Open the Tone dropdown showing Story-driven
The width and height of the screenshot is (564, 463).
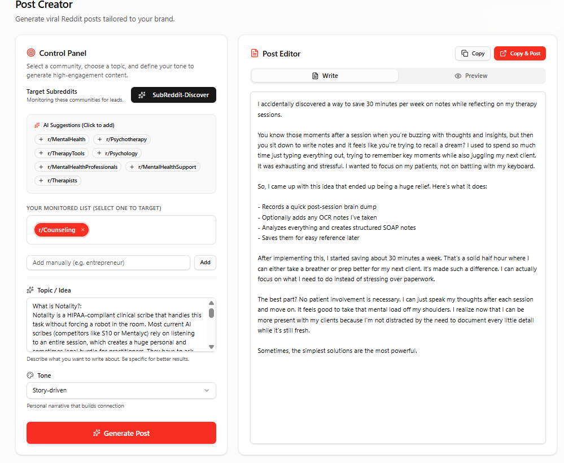point(121,390)
